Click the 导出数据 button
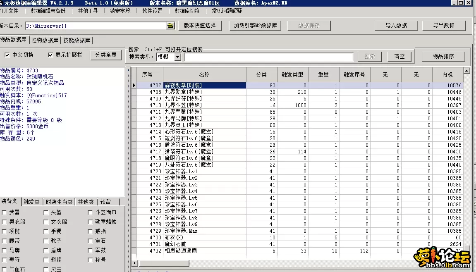Image resolution: width=476 pixels, height=272 pixels. 444,26
